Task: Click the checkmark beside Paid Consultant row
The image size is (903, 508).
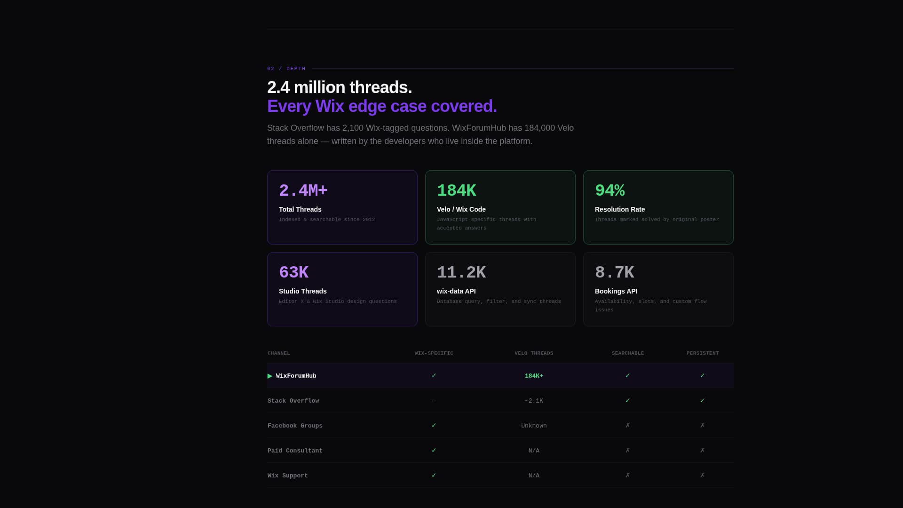Action: pyautogui.click(x=434, y=450)
